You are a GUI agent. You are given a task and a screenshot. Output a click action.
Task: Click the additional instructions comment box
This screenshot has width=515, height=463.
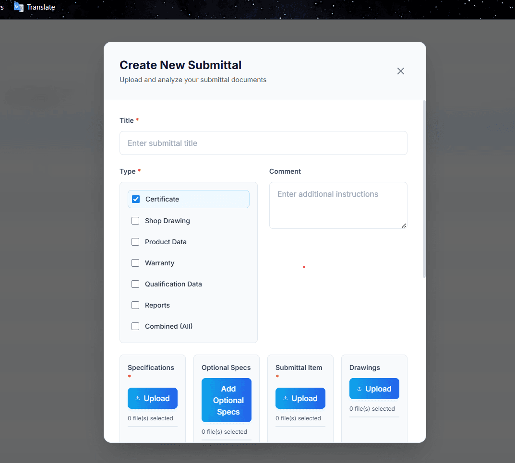(338, 205)
